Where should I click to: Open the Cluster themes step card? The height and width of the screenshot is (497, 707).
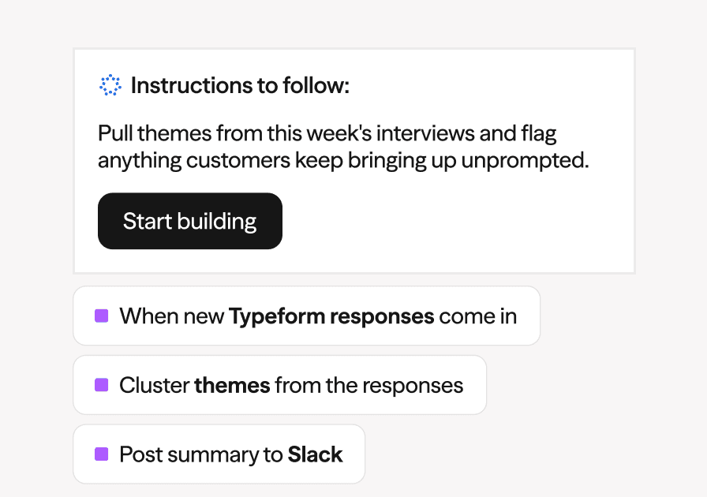[279, 385]
